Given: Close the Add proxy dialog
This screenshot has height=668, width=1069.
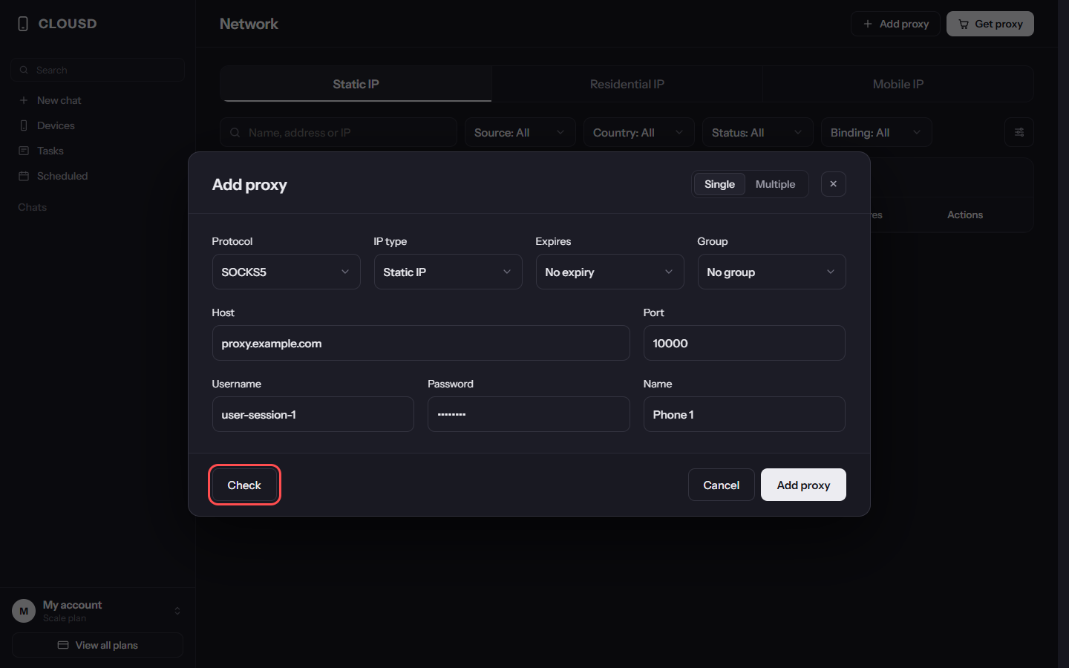Looking at the screenshot, I should pos(834,184).
